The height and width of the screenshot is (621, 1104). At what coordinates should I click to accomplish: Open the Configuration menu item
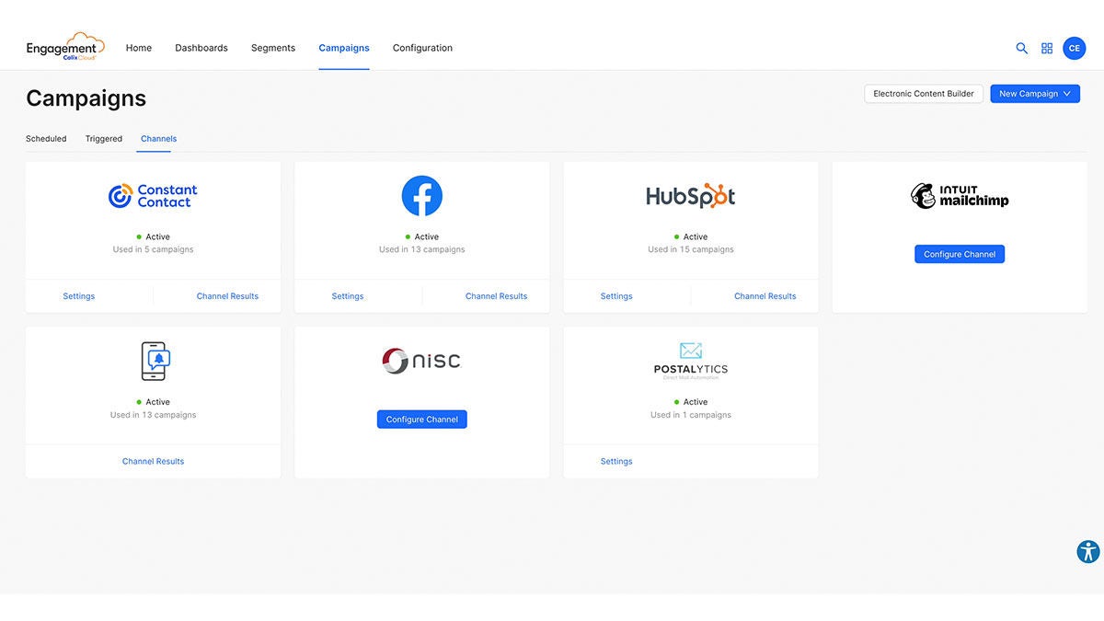coord(421,48)
